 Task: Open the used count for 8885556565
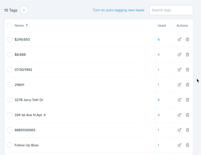click(x=158, y=130)
